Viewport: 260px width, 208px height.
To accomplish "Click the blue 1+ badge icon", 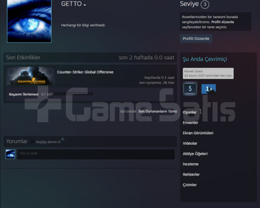I will click(x=208, y=89).
